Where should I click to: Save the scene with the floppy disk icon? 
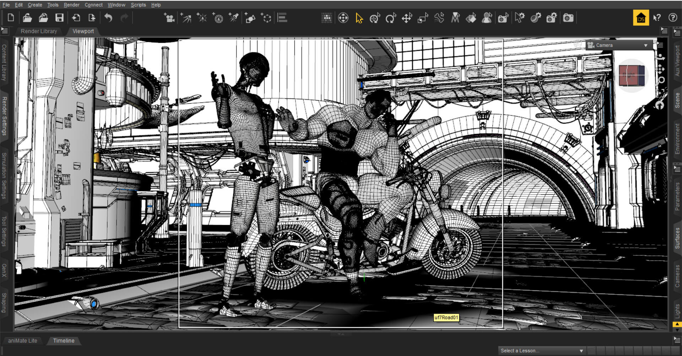(x=59, y=17)
